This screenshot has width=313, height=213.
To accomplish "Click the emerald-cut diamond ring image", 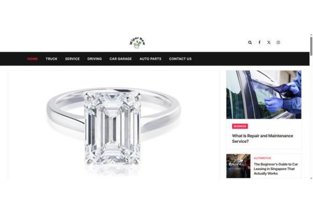I will click(114, 126).
